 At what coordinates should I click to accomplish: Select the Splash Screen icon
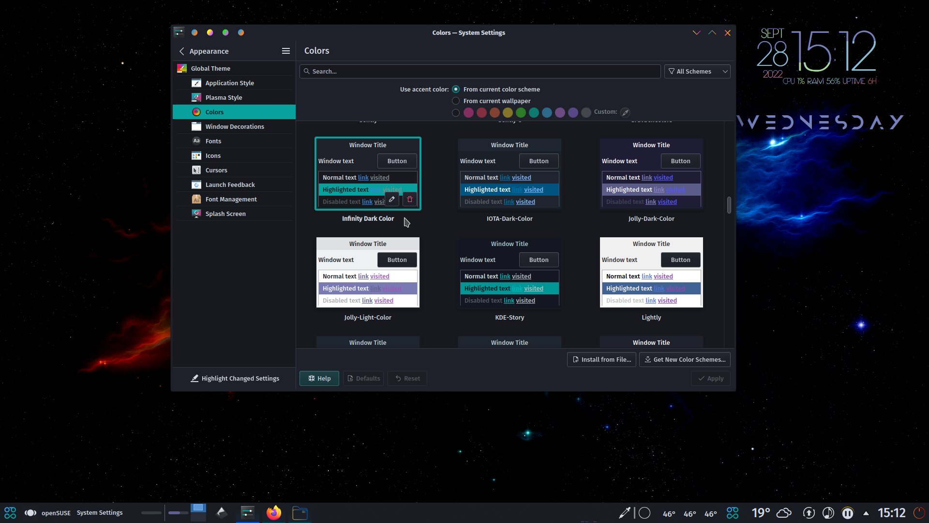coord(196,214)
